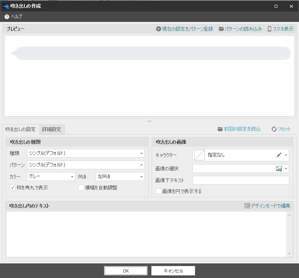
Task: Open the 種類 dropdown
Action: point(86,153)
